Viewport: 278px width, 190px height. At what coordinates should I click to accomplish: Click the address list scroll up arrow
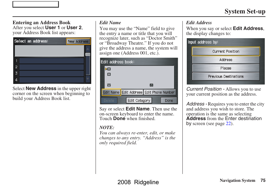click(88, 49)
